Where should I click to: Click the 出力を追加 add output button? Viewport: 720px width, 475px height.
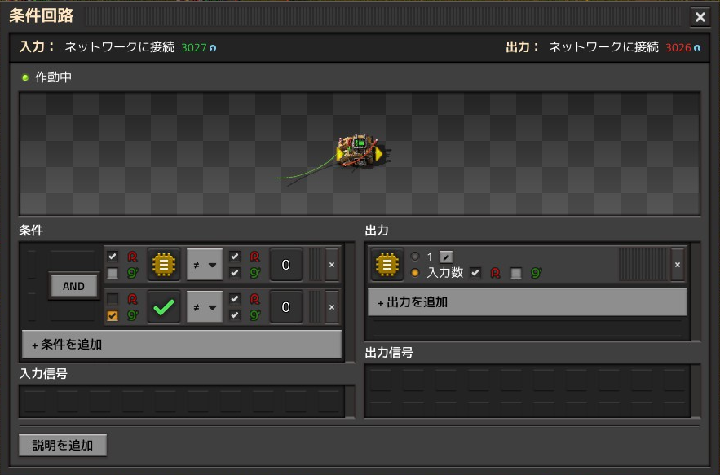pyautogui.click(x=528, y=301)
